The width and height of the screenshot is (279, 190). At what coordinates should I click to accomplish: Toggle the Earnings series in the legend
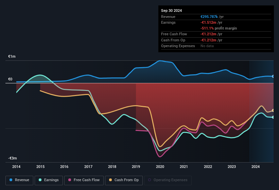(x=49, y=180)
